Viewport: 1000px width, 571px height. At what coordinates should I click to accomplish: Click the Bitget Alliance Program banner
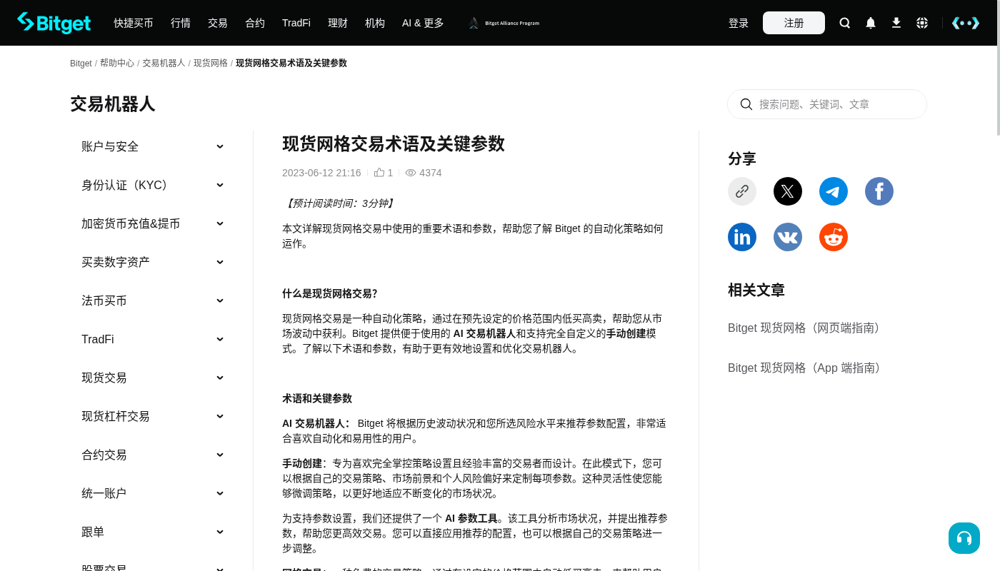(504, 23)
